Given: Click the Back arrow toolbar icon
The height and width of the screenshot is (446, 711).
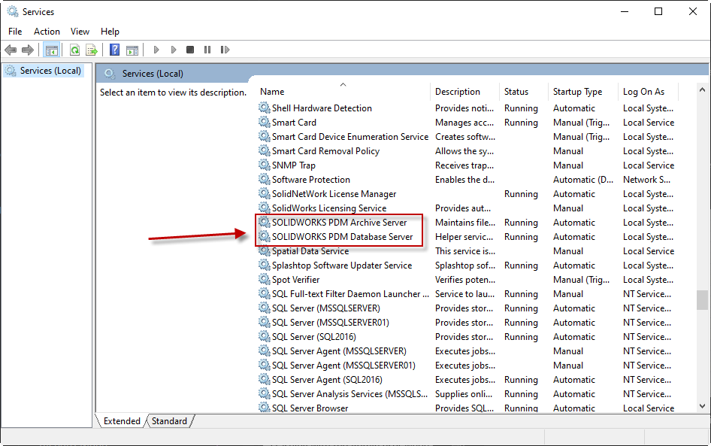Looking at the screenshot, I should 11,50.
